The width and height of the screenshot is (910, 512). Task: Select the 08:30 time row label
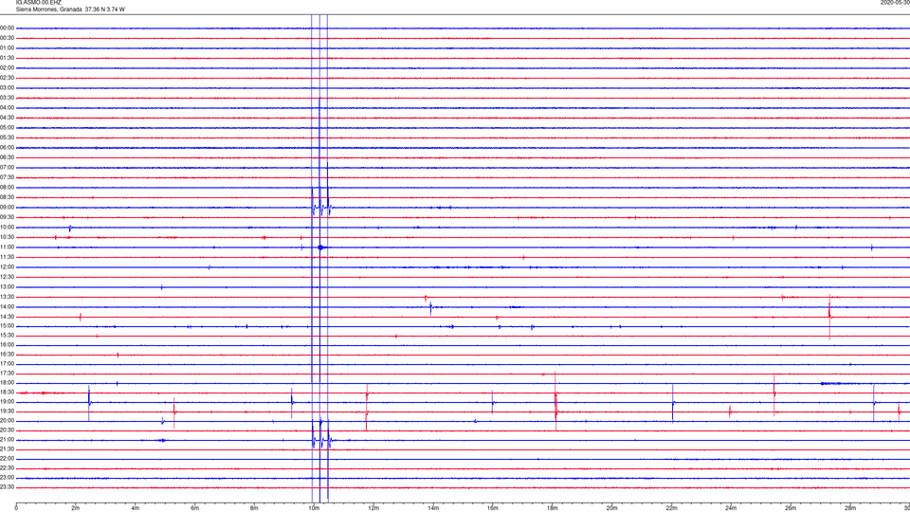pyautogui.click(x=7, y=197)
